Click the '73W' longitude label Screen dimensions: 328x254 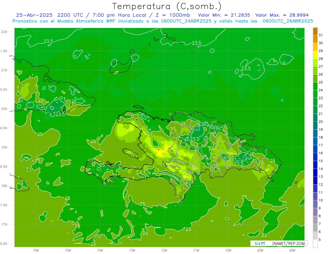coord(132,250)
